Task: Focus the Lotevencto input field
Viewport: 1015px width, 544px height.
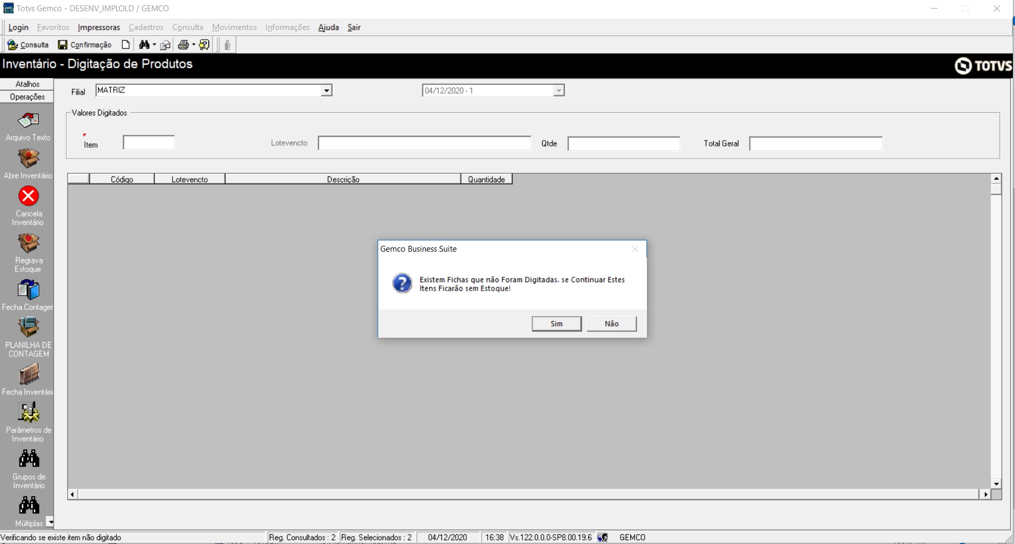Action: (x=424, y=143)
